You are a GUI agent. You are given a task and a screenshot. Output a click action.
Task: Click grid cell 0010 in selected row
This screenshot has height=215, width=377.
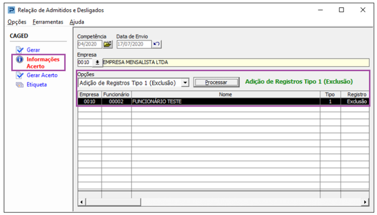click(x=90, y=101)
